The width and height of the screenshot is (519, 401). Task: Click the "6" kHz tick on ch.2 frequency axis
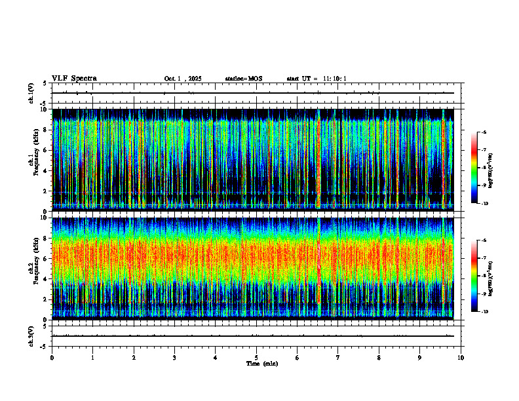46,259
